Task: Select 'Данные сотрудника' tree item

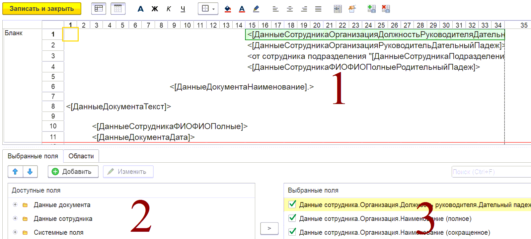Action: tap(63, 219)
